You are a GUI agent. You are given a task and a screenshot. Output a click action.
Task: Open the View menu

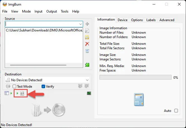coord(15,11)
